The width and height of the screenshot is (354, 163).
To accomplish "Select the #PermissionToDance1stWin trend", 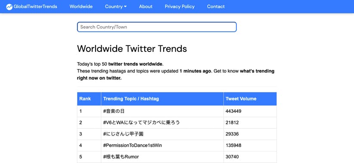I will tap(133, 145).
